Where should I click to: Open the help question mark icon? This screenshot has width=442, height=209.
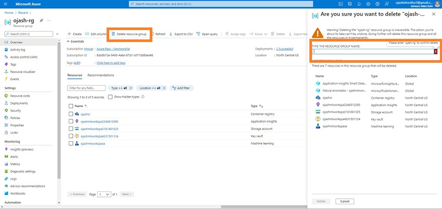378,4
